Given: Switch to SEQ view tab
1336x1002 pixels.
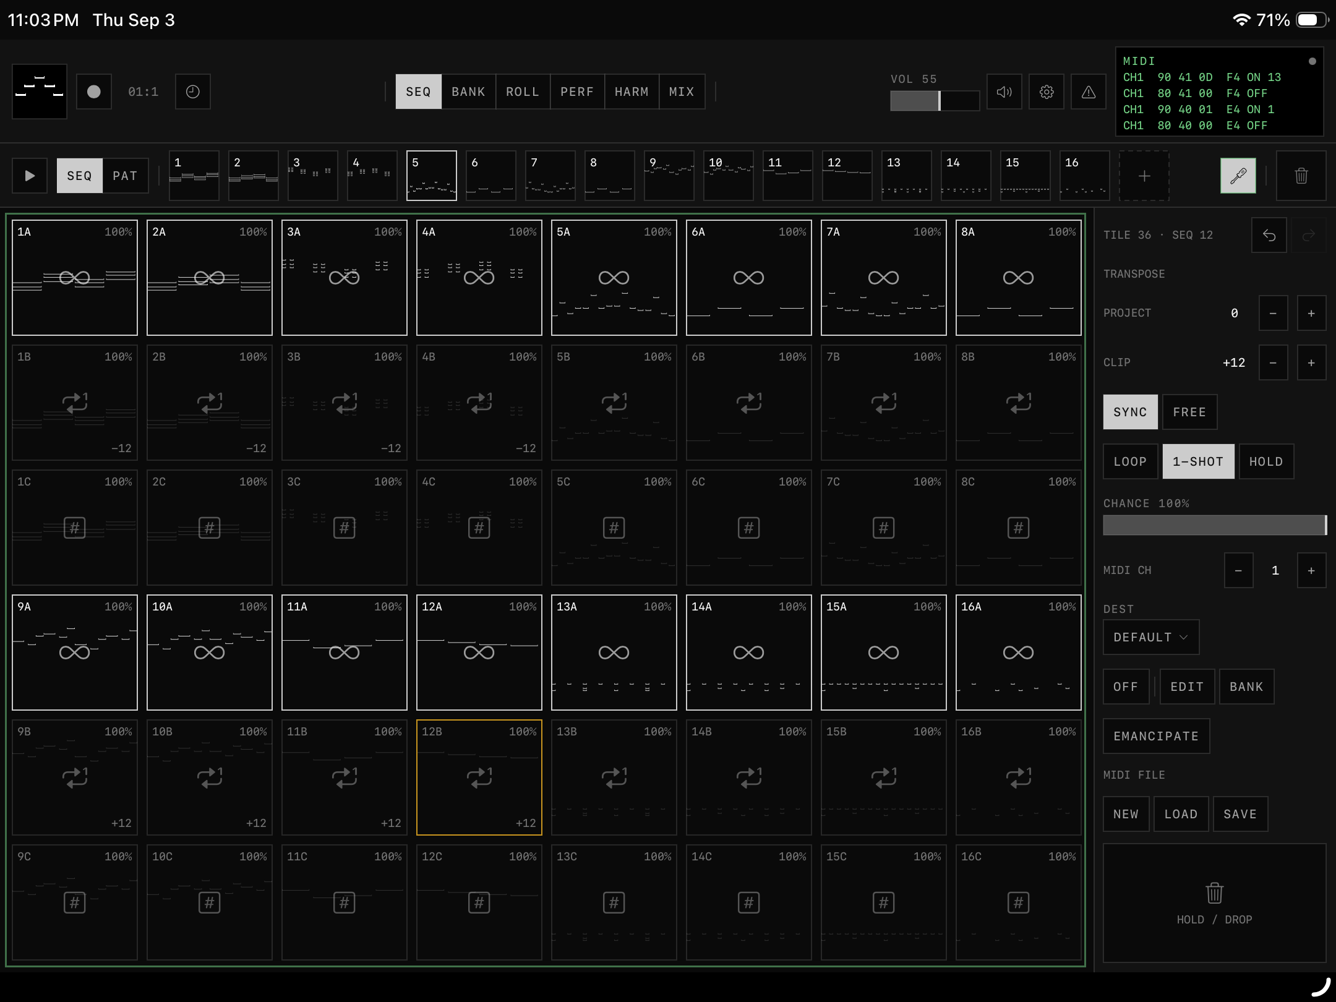Looking at the screenshot, I should (419, 92).
